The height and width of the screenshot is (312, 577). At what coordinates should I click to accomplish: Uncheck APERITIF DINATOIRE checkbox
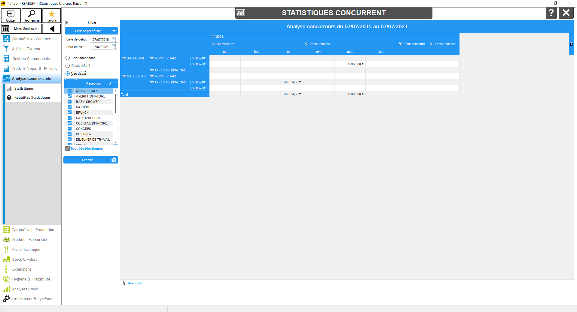coord(69,96)
